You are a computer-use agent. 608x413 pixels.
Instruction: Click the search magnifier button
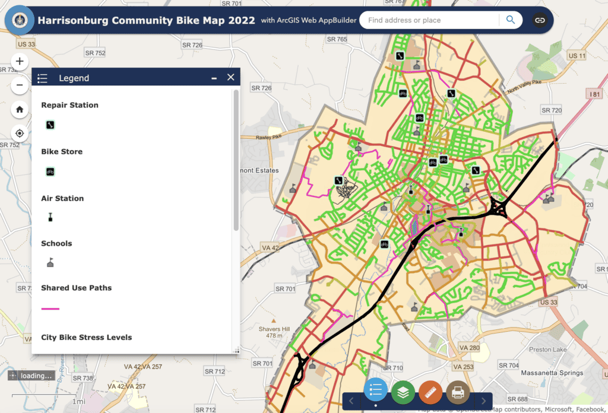pos(510,20)
